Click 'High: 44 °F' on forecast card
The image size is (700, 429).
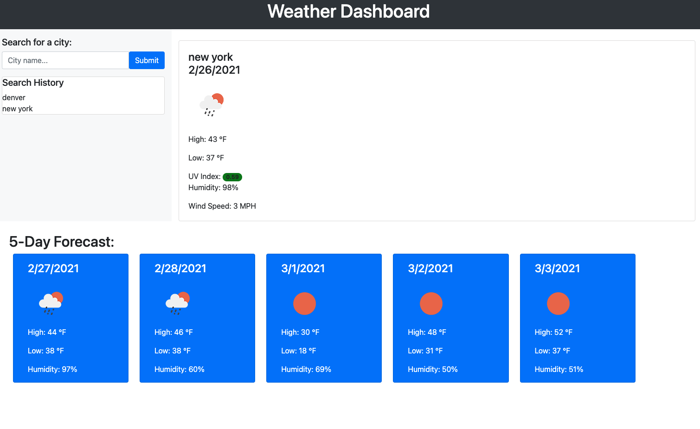click(47, 332)
